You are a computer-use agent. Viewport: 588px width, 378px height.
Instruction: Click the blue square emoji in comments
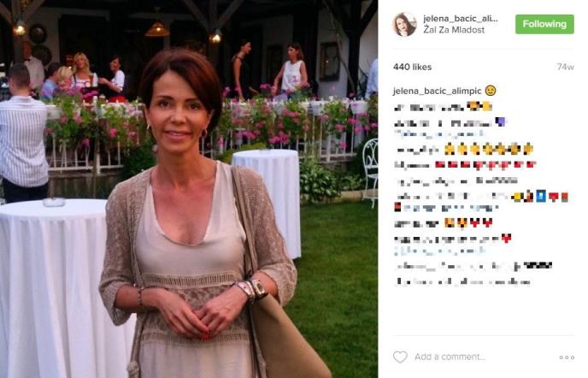click(541, 196)
